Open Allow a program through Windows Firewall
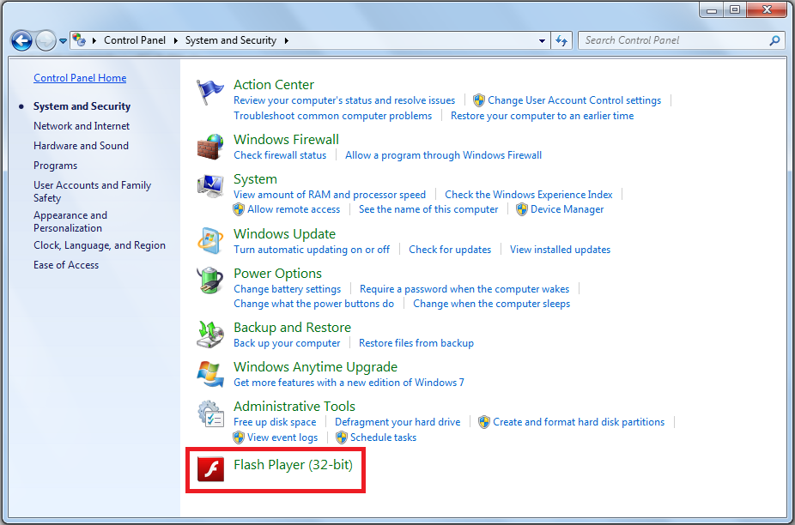The height and width of the screenshot is (525, 795). (x=444, y=155)
